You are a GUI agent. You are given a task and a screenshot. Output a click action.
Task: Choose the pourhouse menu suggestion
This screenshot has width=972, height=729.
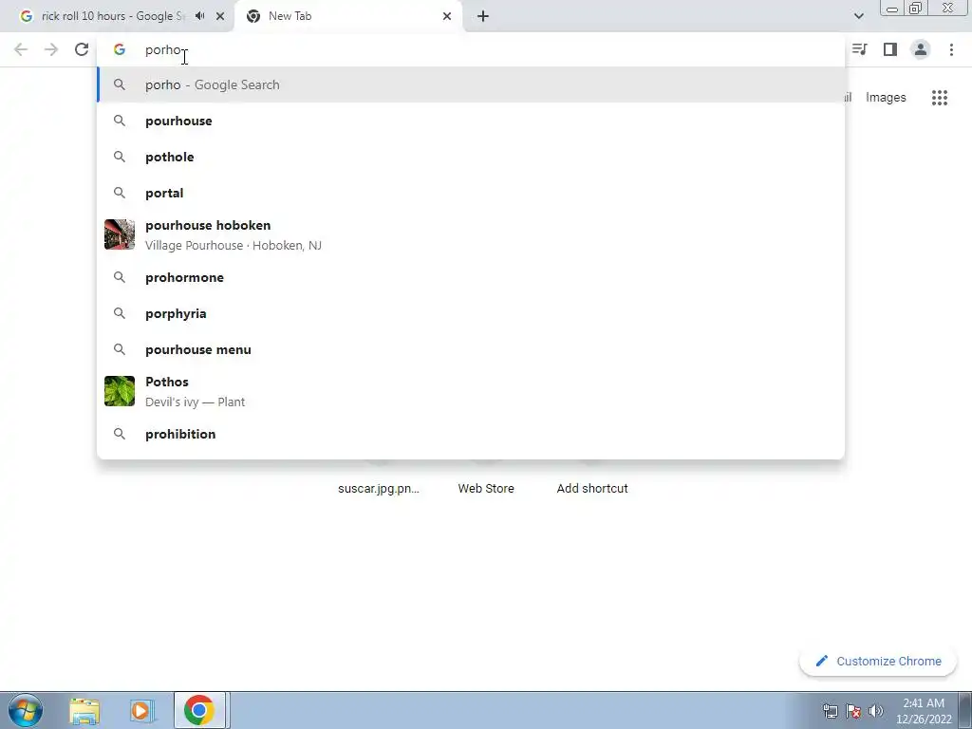pyautogui.click(x=471, y=349)
